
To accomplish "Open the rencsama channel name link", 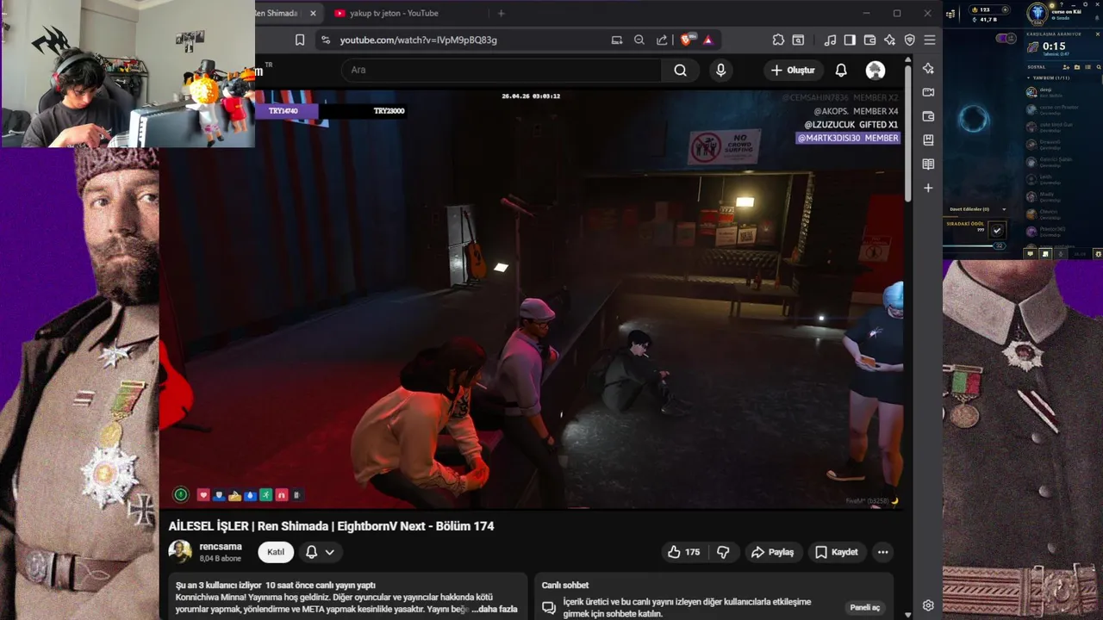I will pyautogui.click(x=221, y=546).
